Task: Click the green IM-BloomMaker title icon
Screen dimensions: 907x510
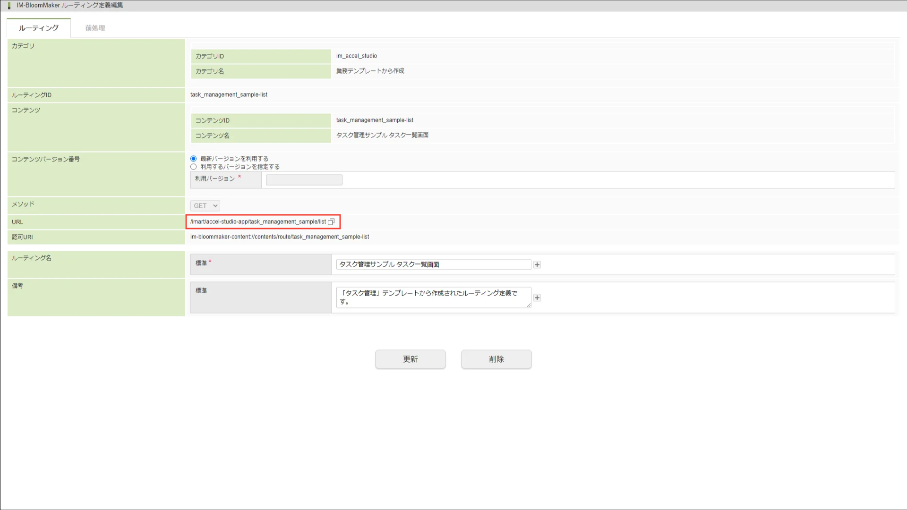Action: point(9,6)
